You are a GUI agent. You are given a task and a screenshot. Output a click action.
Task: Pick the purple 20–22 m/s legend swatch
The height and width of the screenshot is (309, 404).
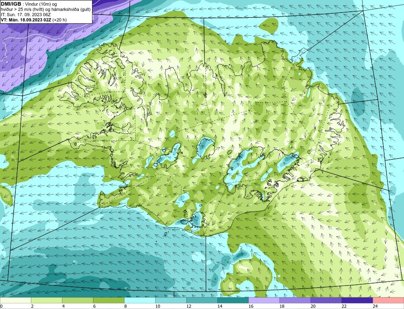[326, 301]
